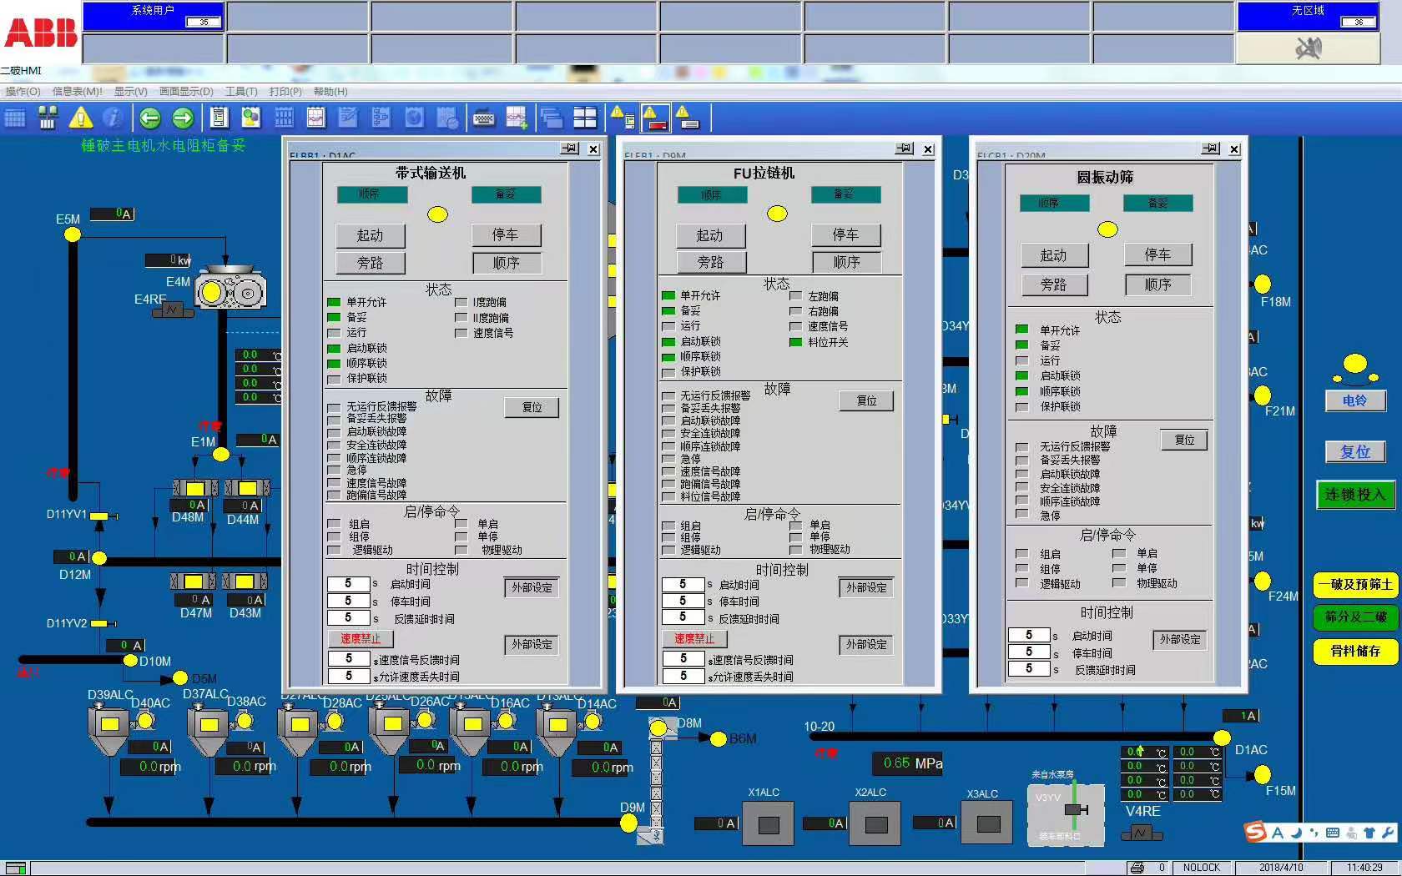This screenshot has width=1402, height=876.
Task: Open the notepad list display icon
Action: click(219, 118)
